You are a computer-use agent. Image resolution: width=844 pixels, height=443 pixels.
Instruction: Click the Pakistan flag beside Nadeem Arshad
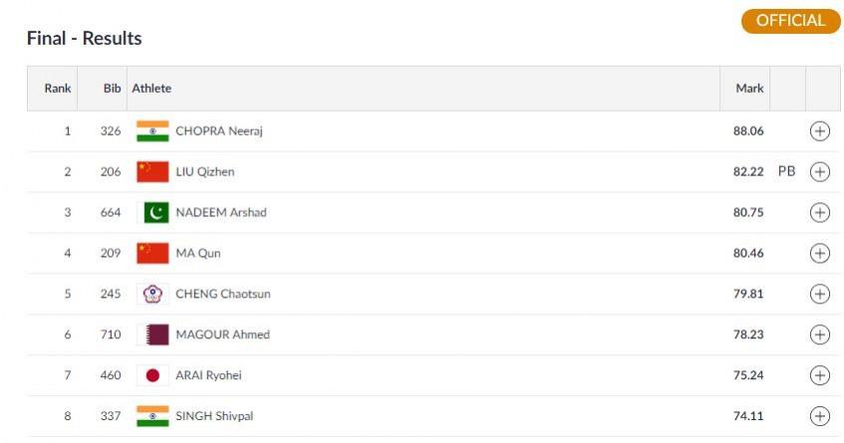(152, 212)
